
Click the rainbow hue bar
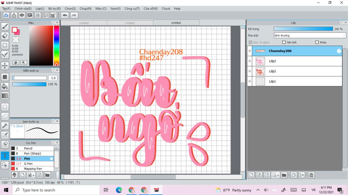pos(57,46)
